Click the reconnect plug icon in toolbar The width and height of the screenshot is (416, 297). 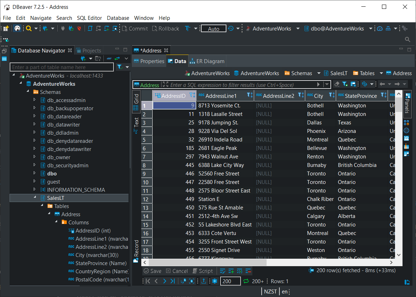pos(71,29)
